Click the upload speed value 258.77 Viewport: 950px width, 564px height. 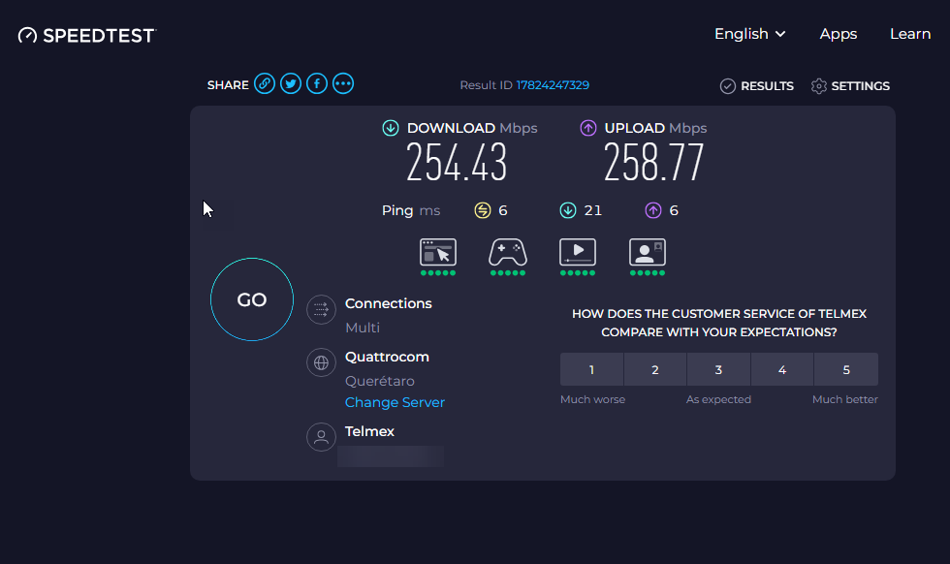[653, 163]
